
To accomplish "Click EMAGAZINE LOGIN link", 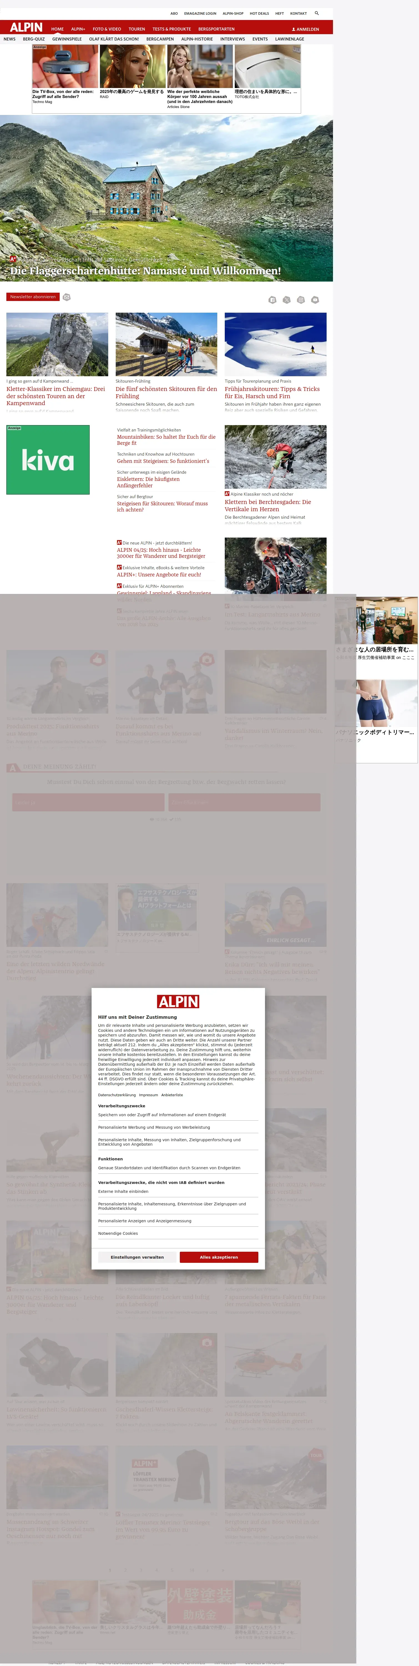I will (200, 13).
